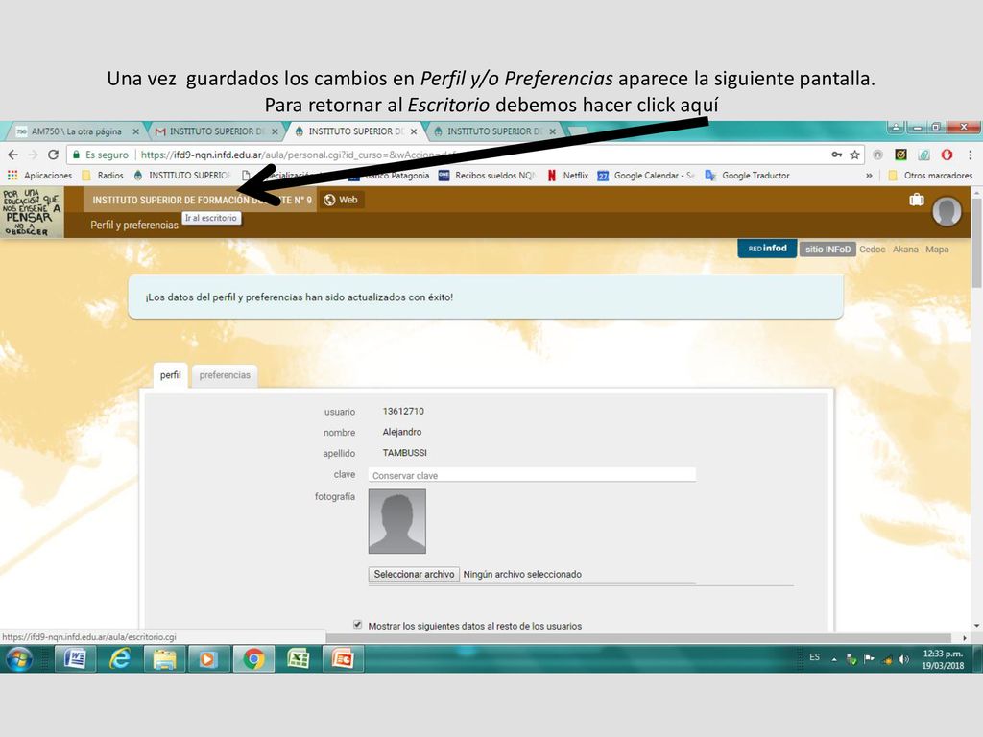Open the Cedoc link

(x=872, y=249)
